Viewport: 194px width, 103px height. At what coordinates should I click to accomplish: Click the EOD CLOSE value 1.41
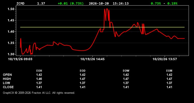click(x=83, y=87)
